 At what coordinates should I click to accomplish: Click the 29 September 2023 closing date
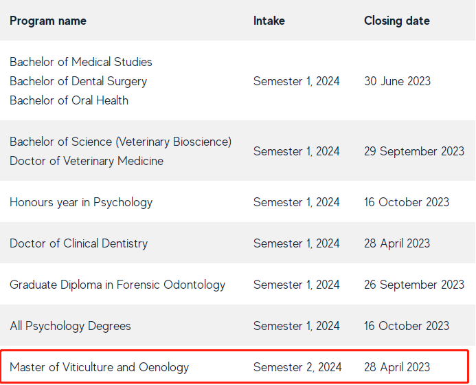pos(413,151)
